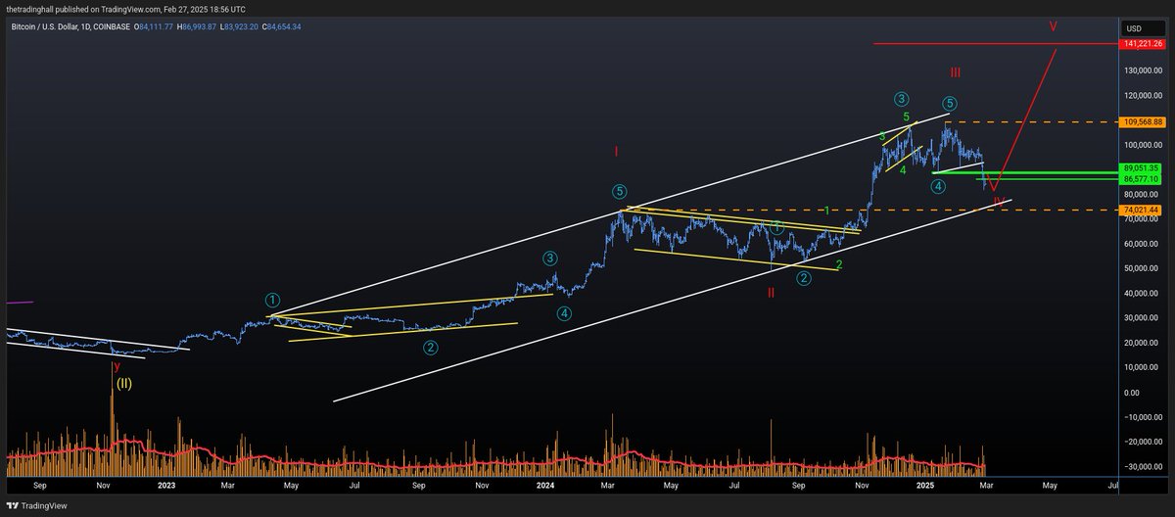The height and width of the screenshot is (517, 1175).
Task: Click the 2023 label on the time axis
Action: pos(165,484)
